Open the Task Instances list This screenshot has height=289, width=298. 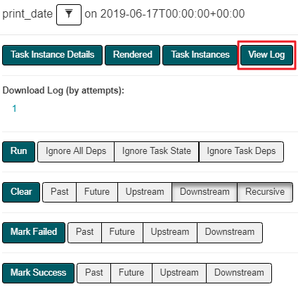point(200,55)
